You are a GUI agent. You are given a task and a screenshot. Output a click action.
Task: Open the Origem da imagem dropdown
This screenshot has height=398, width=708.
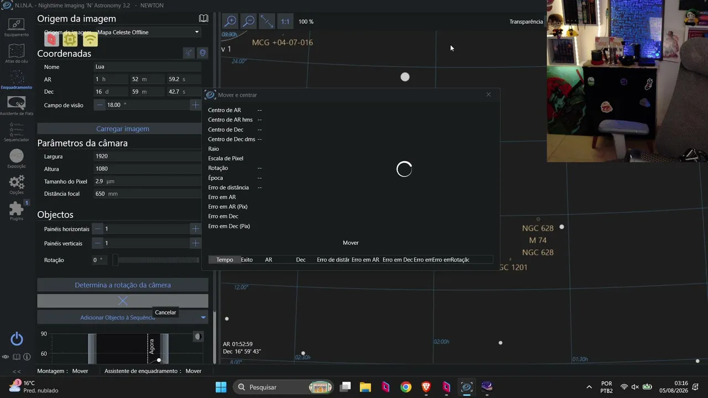coord(148,32)
